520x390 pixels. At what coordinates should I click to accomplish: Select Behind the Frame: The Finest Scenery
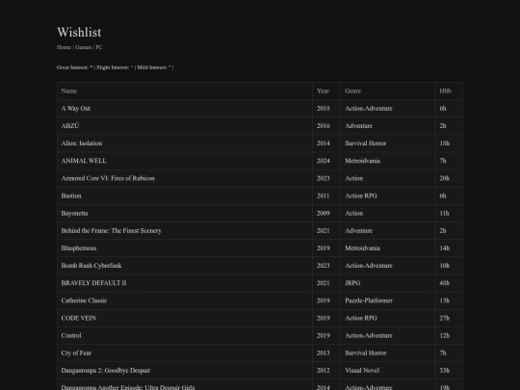point(111,230)
